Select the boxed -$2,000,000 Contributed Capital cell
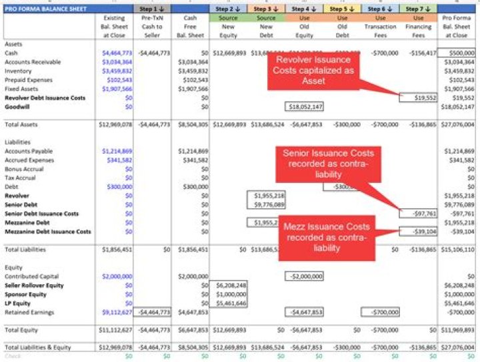Image resolution: width=480 pixels, height=362 pixels. coord(305,275)
